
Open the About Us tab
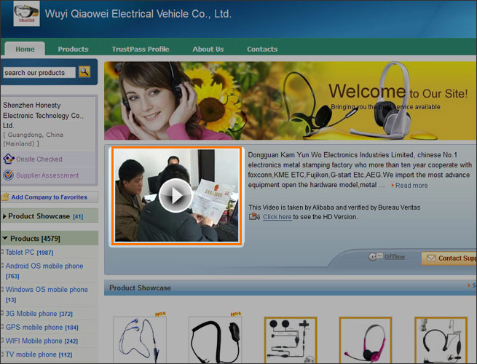point(208,49)
